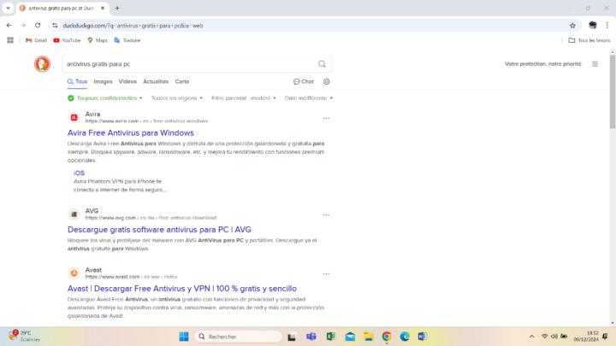Image resolution: width=616 pixels, height=346 pixels.
Task: Open more options for the Avast result
Action: pos(326,274)
